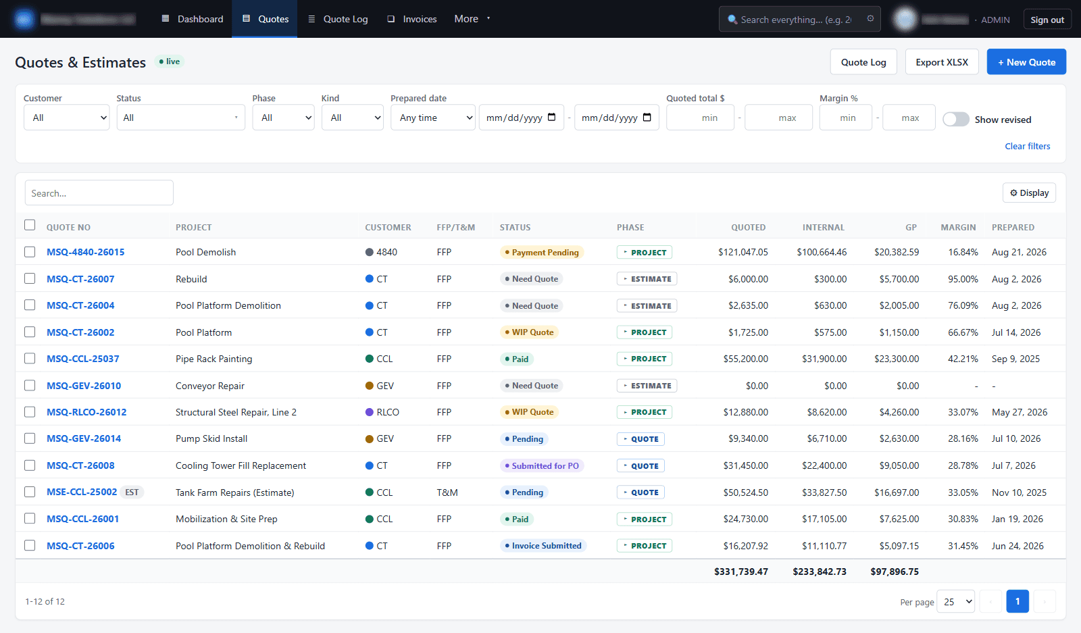Viewport: 1081px width, 633px height.
Task: Click the Payment Pending status badge
Action: coord(542,252)
